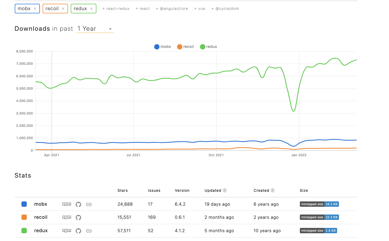Click mobx blue color swatch in stats
Viewport: 389px width, 241px height.
24,204
